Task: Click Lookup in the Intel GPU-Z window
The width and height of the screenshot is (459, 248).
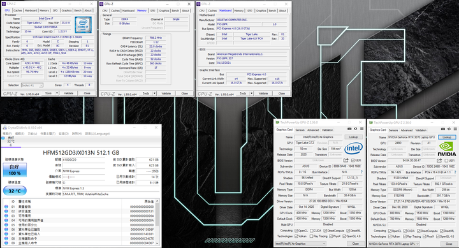Action: tap(353, 136)
